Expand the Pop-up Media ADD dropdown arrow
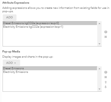The image size is (111, 102). click(15, 63)
